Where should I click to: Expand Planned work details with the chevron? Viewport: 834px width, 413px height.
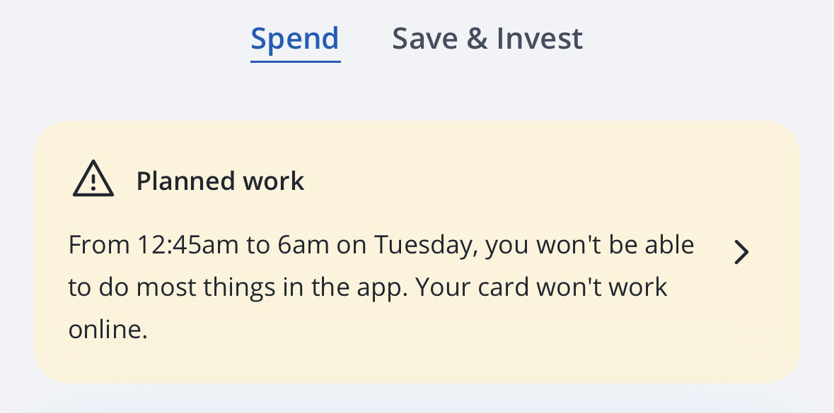click(741, 252)
